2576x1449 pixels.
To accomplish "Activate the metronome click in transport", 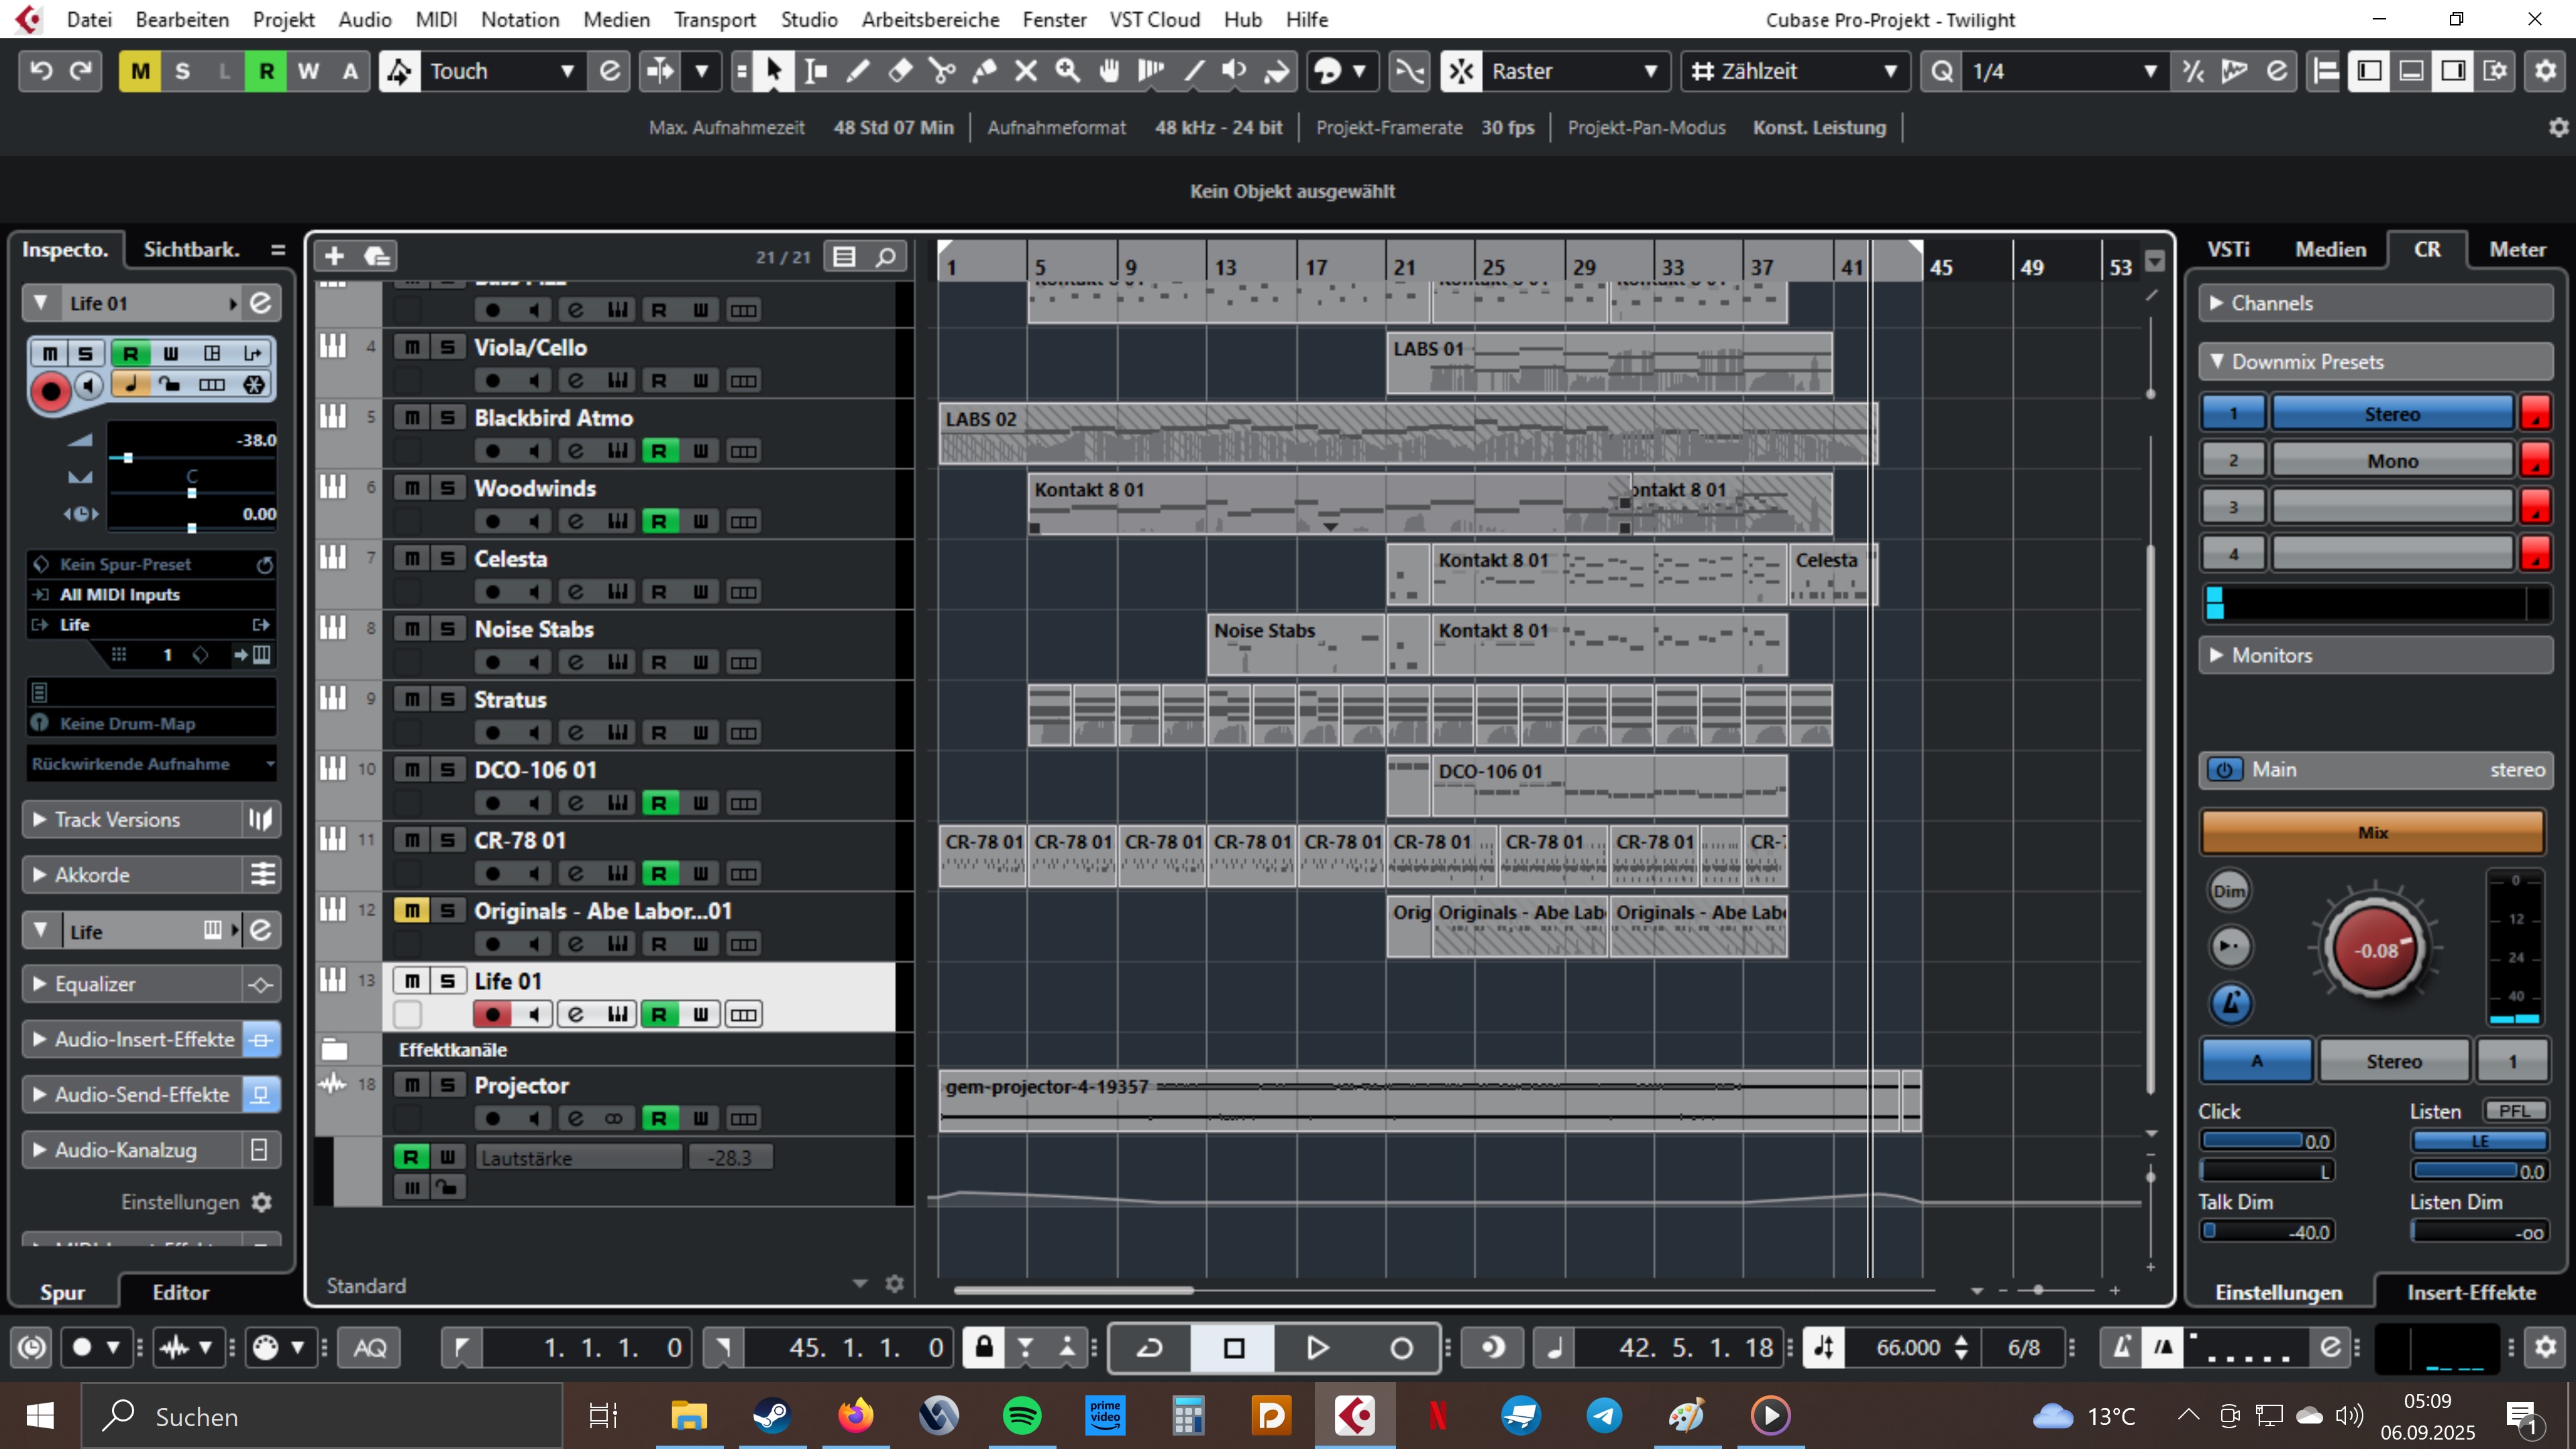I will pyautogui.click(x=2121, y=1347).
